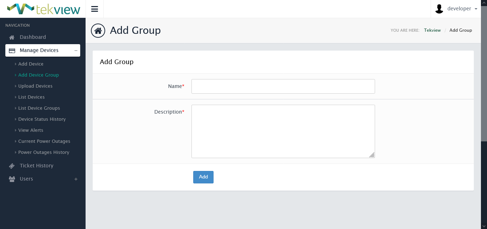The width and height of the screenshot is (487, 229).
Task: Select View Alerts from navigation
Action: tap(31, 130)
